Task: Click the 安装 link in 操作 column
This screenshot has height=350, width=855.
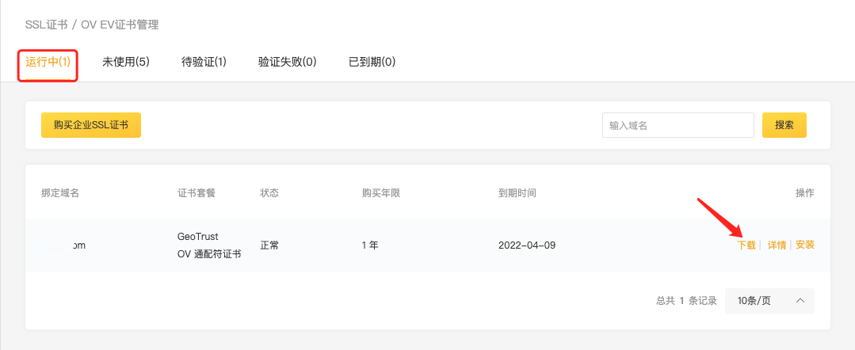Action: pyautogui.click(x=805, y=245)
